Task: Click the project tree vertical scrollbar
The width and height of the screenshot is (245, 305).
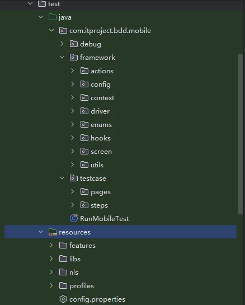Action: point(241,134)
